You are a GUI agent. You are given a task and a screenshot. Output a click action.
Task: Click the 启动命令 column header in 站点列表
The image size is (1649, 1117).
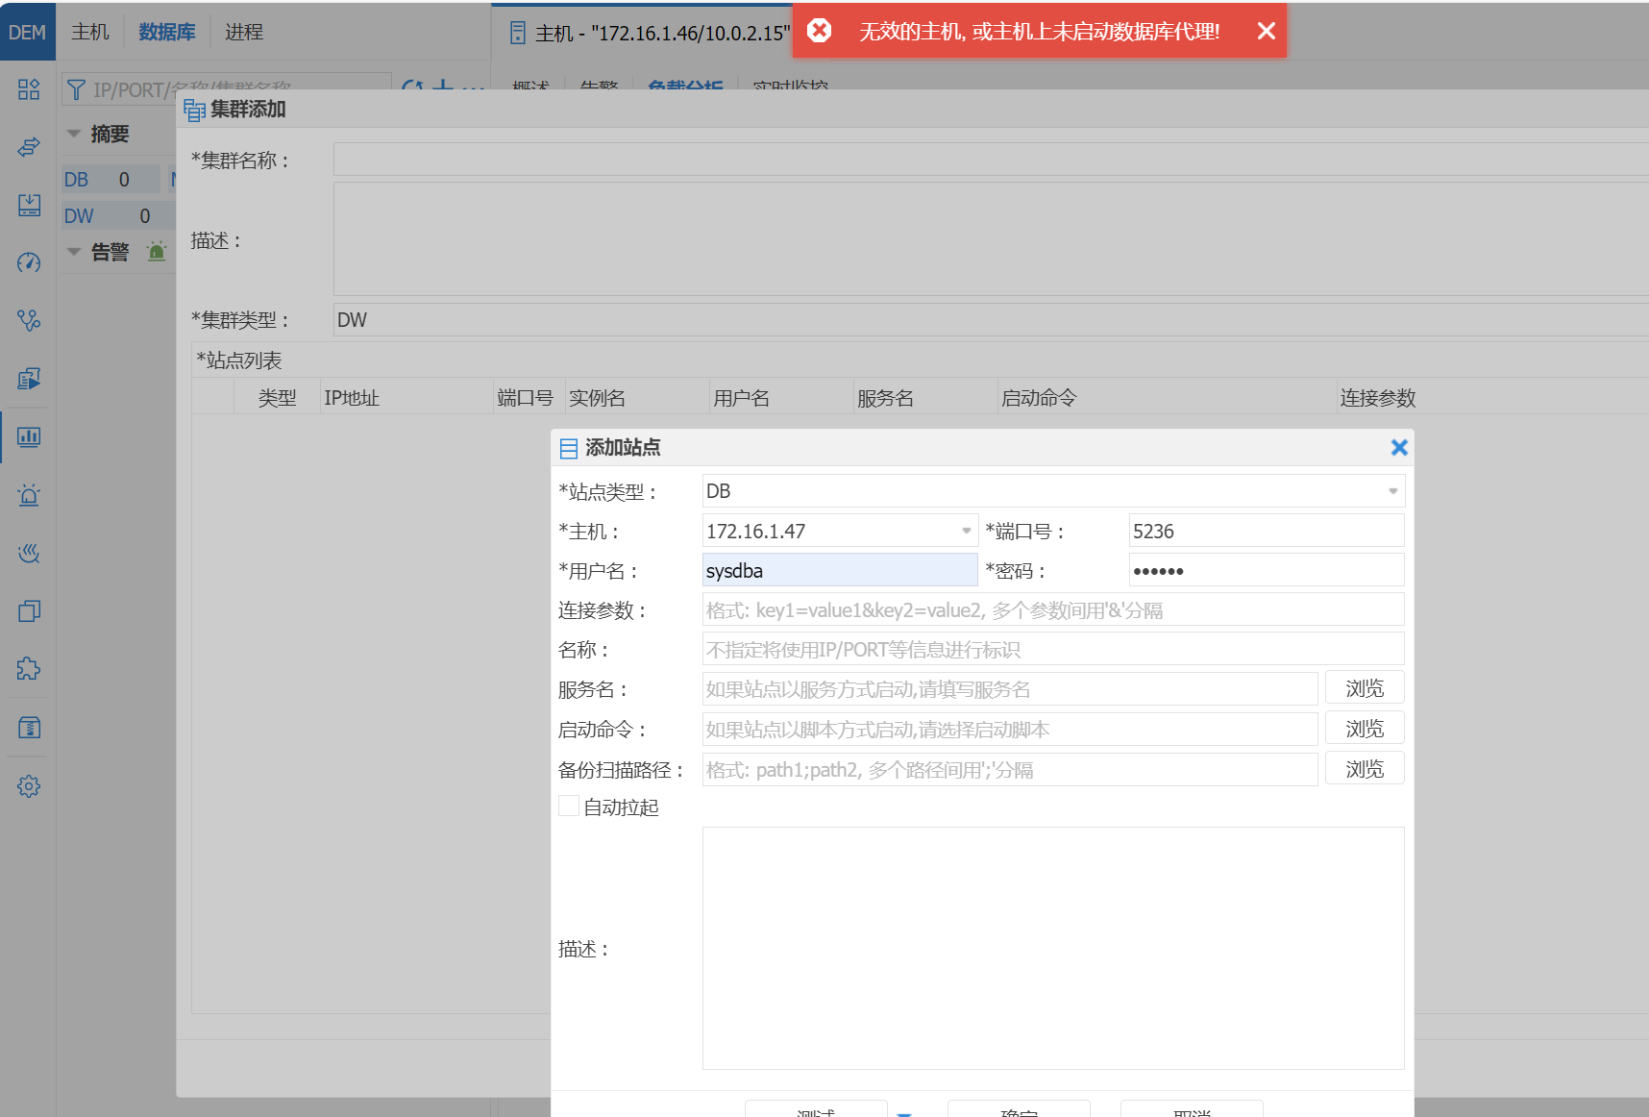(1168, 397)
